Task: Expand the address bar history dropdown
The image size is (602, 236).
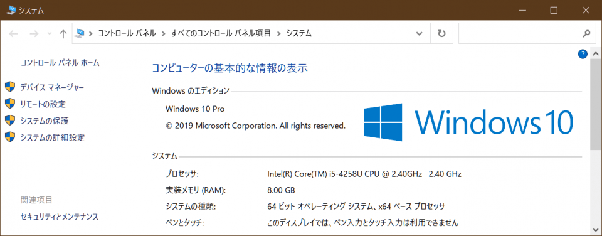Action: tap(420, 34)
